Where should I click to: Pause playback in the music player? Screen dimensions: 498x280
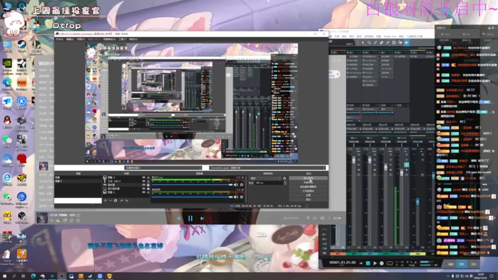click(x=190, y=218)
